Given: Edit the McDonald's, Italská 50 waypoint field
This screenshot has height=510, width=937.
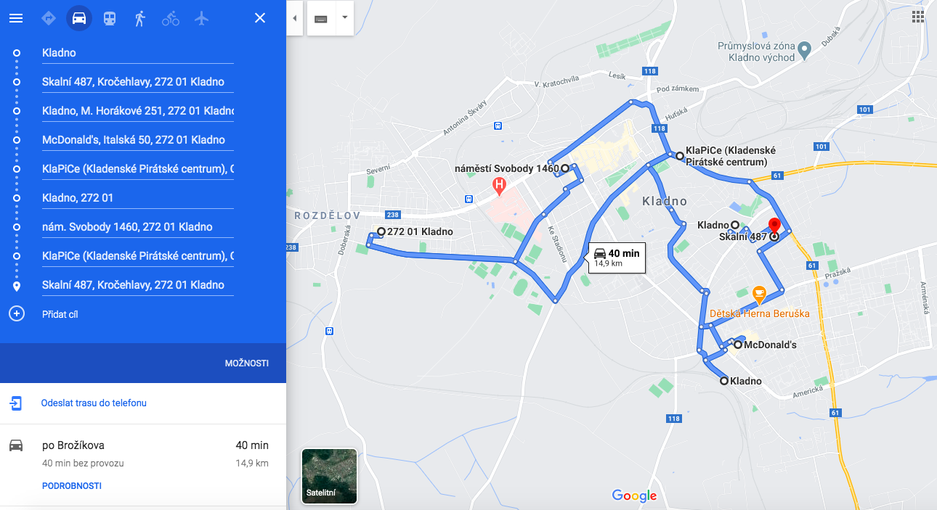Looking at the screenshot, I should [138, 140].
